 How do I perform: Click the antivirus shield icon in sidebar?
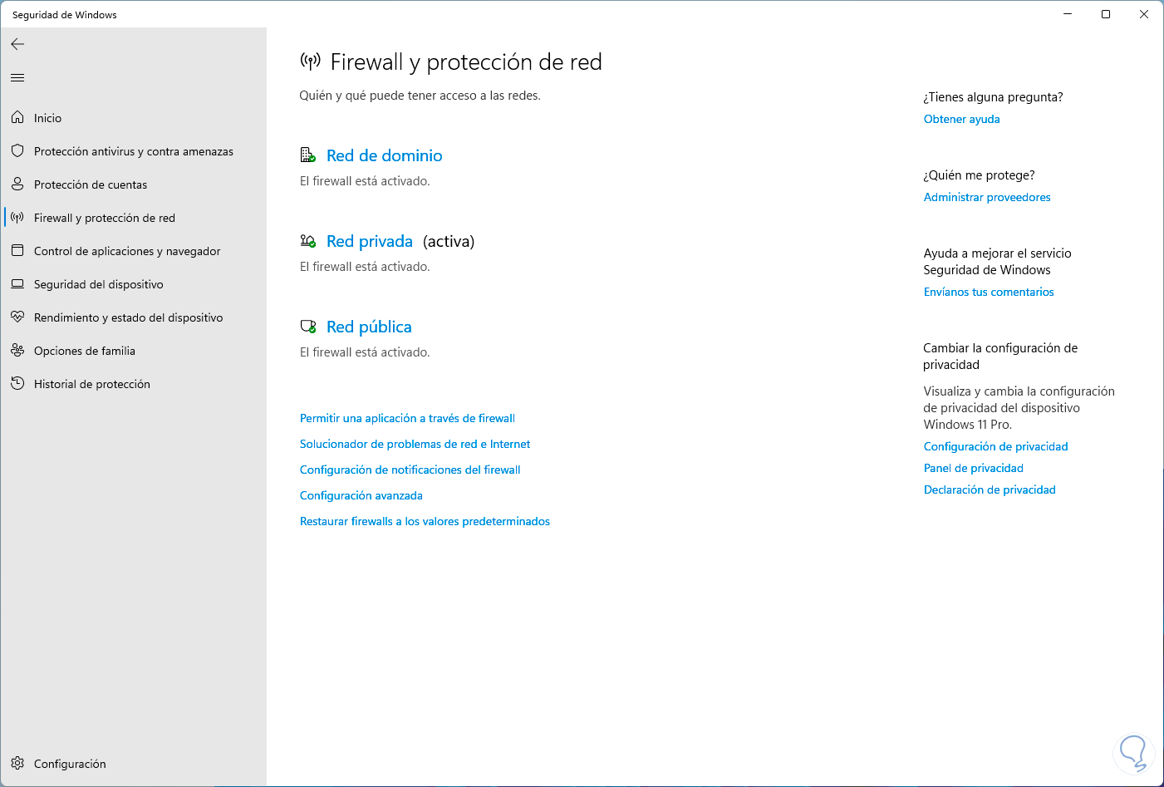pos(17,151)
